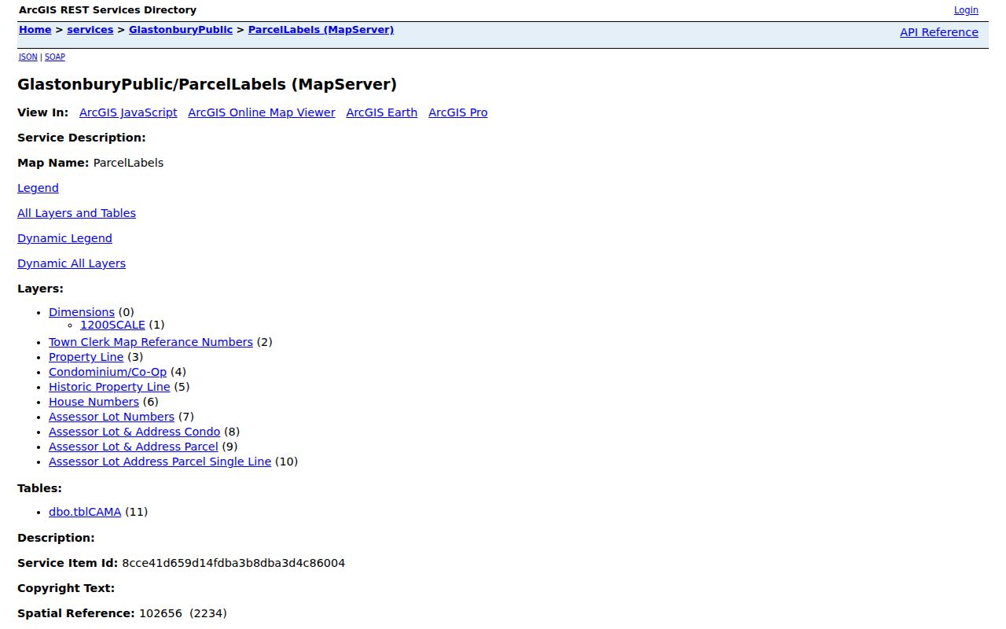This screenshot has width=1006, height=629.
Task: Open Town Clerk Map Referance Numbers layer
Action: click(x=151, y=342)
